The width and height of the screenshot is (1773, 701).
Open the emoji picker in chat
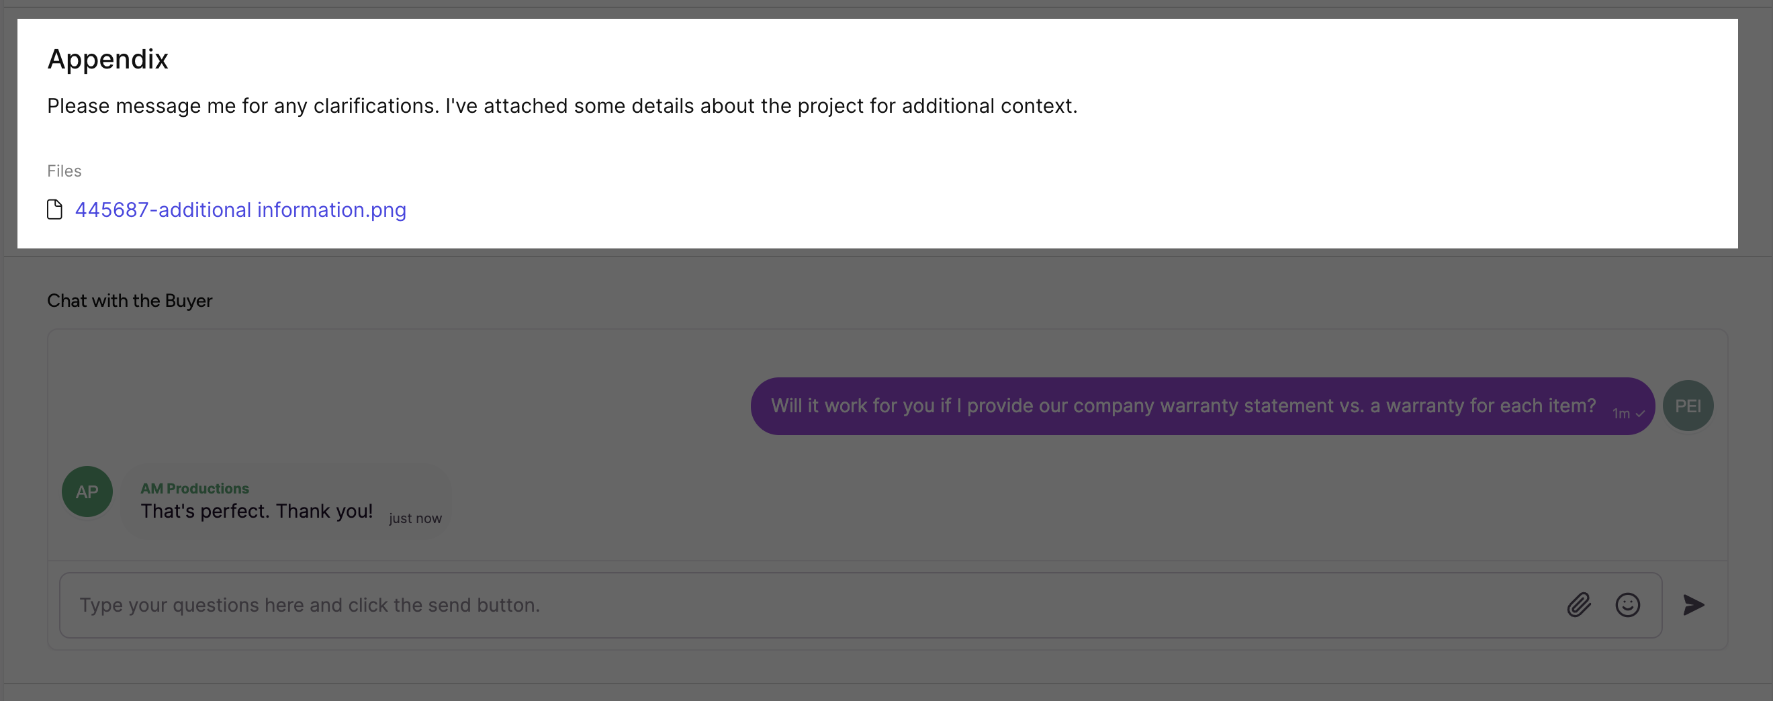pos(1627,605)
